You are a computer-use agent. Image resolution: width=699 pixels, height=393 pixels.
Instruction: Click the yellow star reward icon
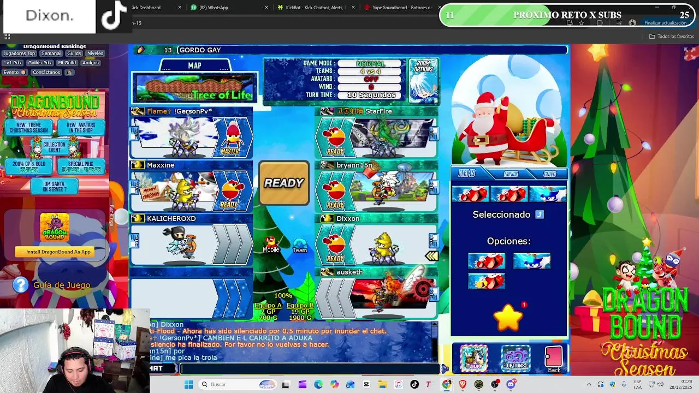508,318
